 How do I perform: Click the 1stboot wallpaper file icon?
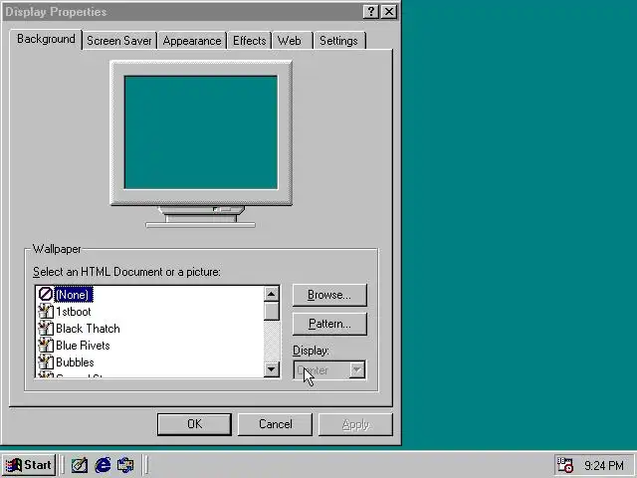tap(46, 312)
